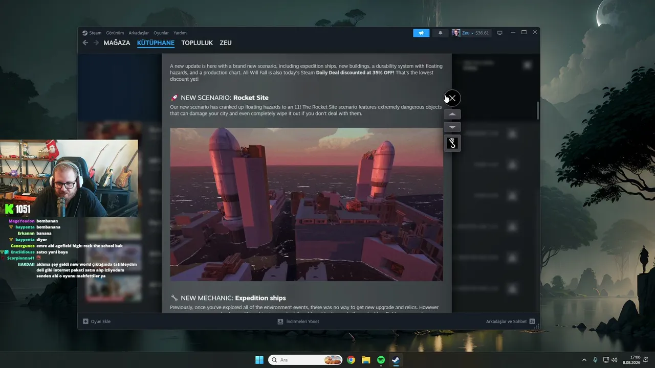Click the Oyun Ekle plus icon
The width and height of the screenshot is (655, 368).
click(x=85, y=321)
